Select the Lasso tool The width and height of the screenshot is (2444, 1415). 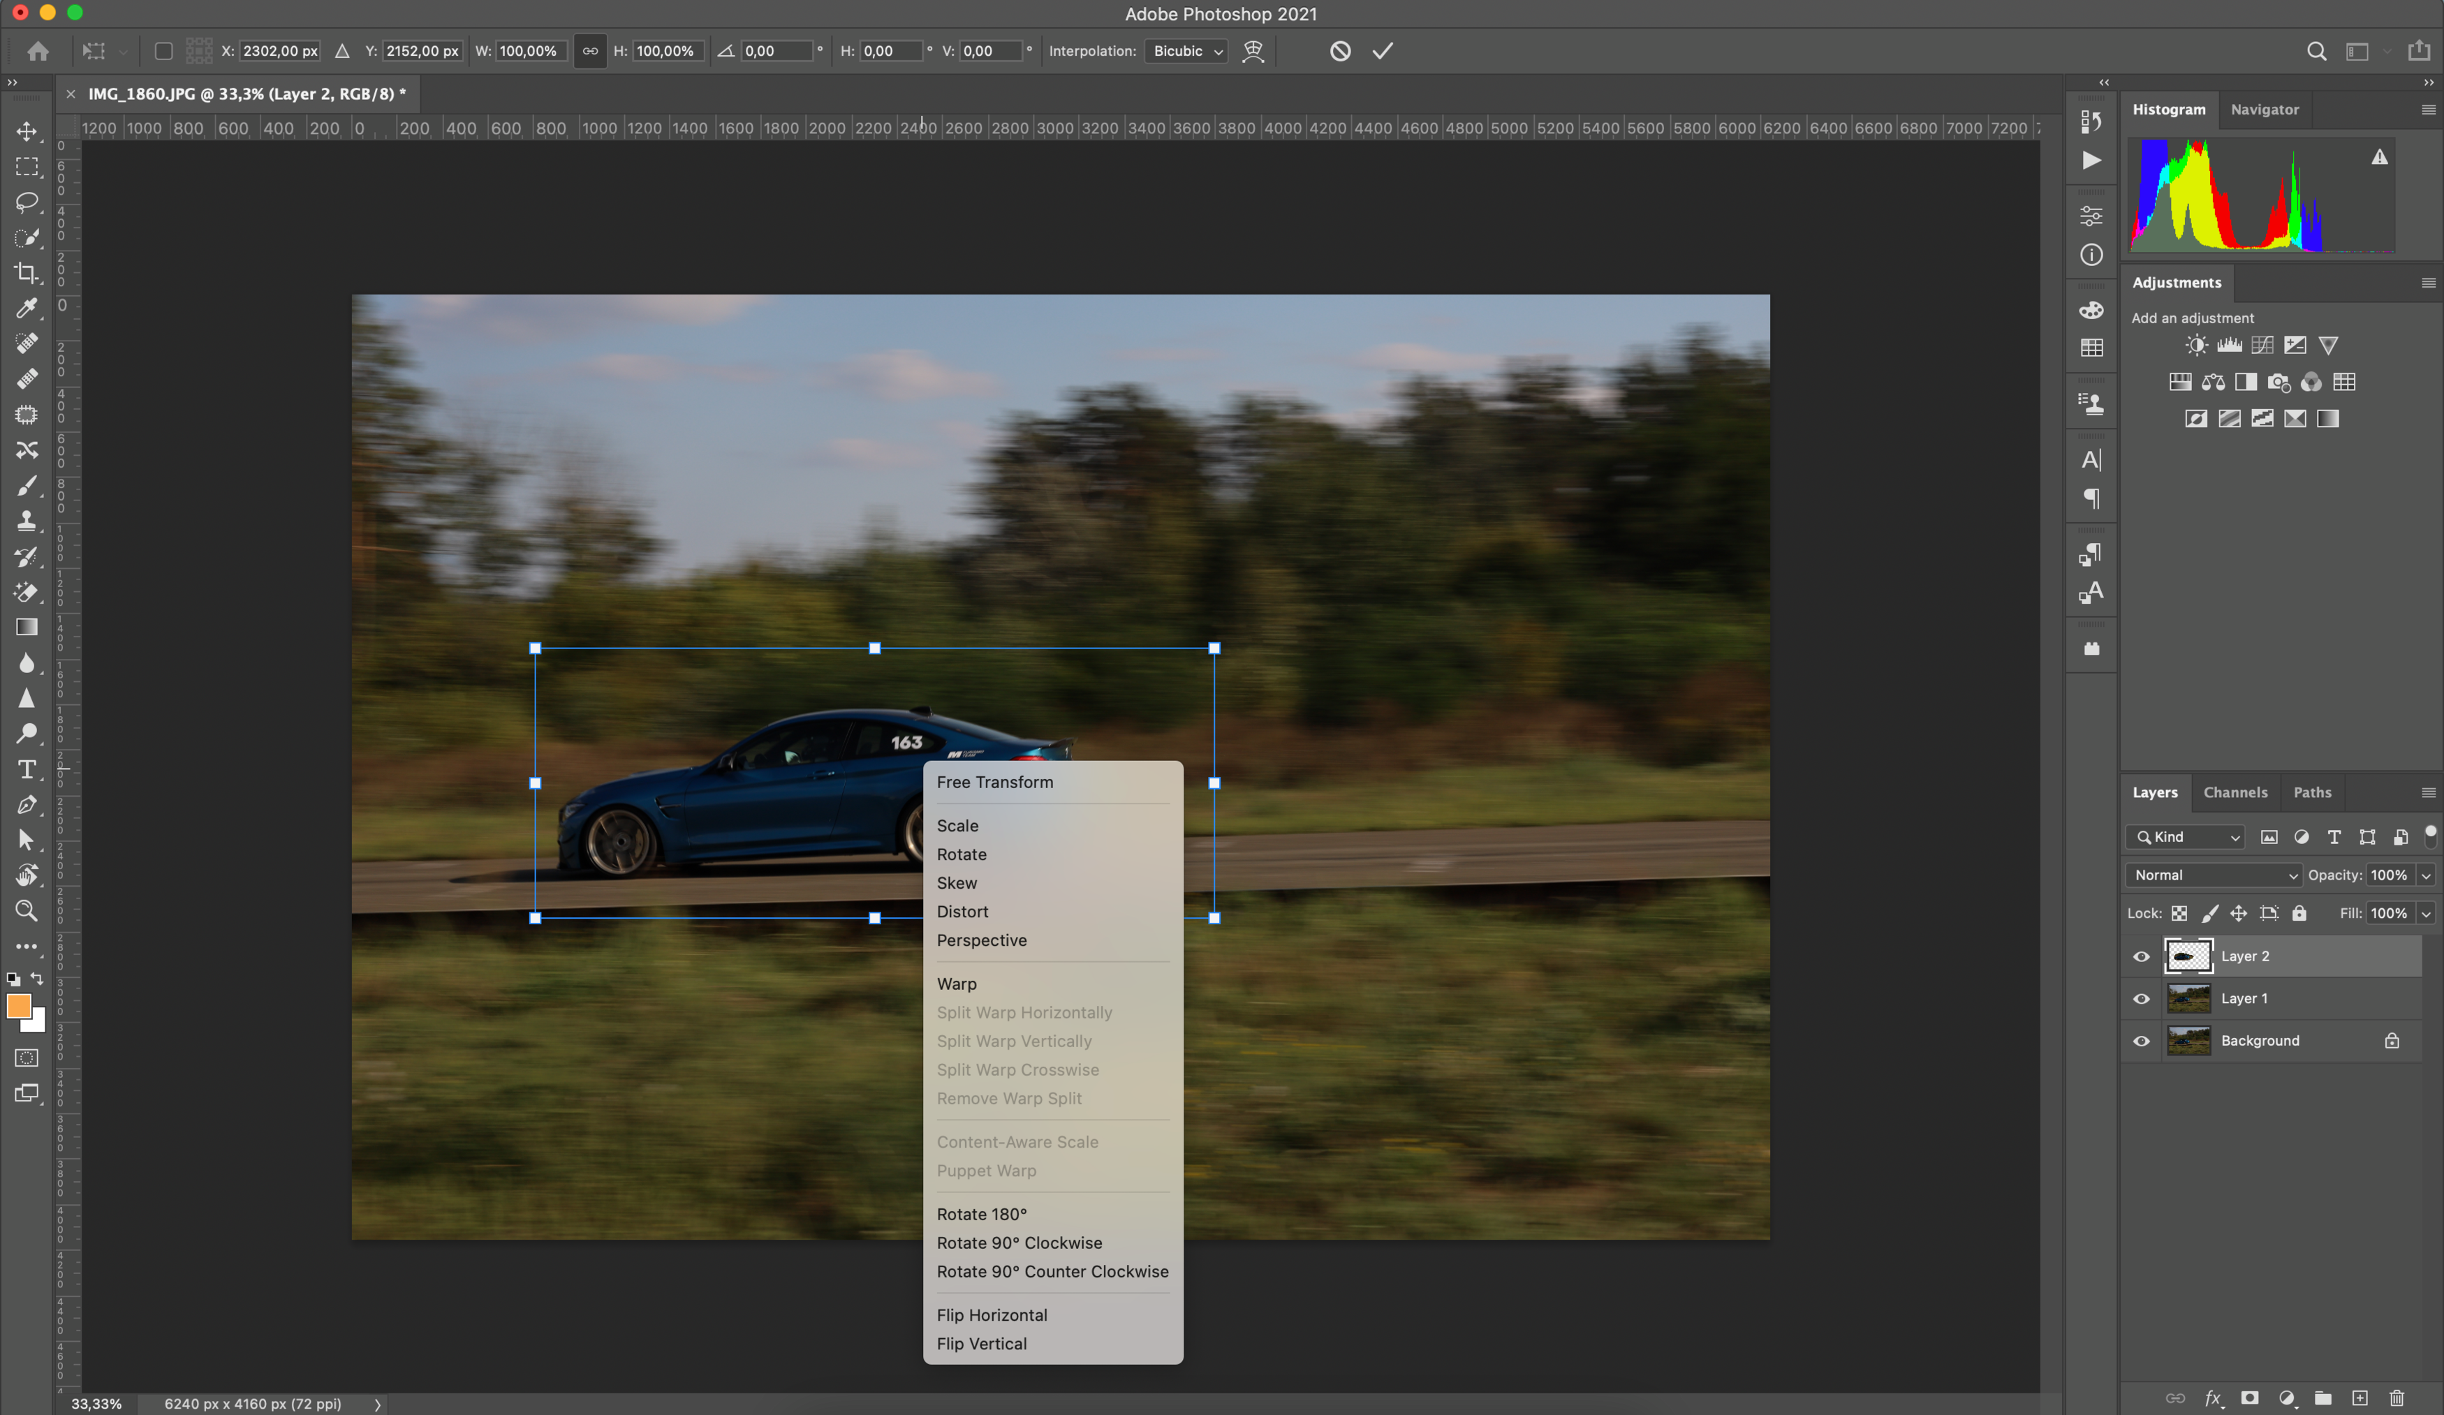click(25, 202)
